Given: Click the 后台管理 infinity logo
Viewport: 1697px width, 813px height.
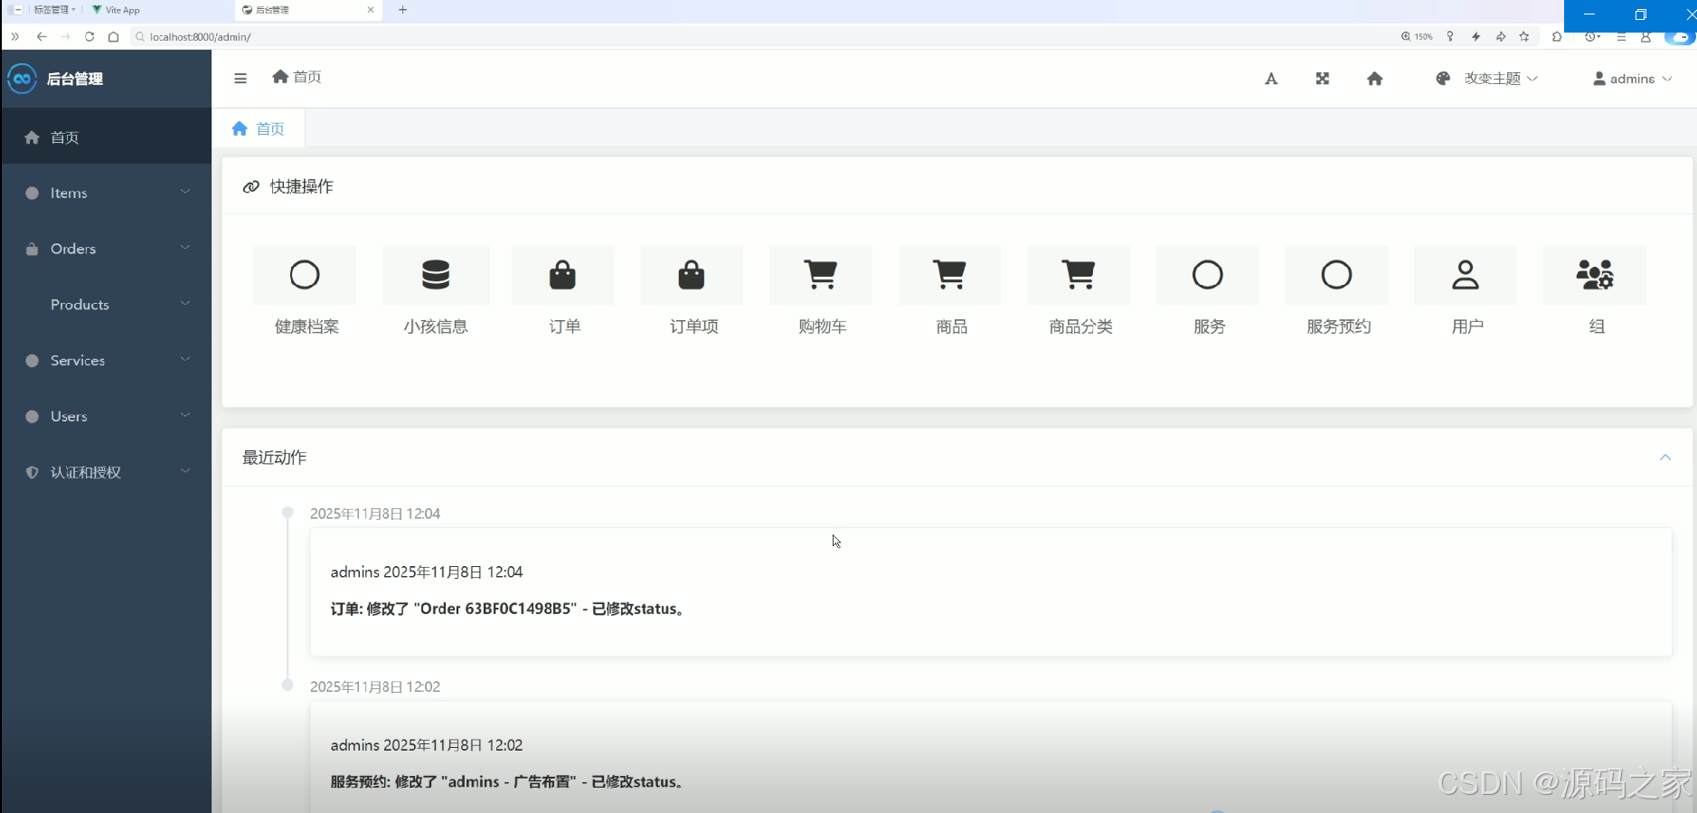Looking at the screenshot, I should pyautogui.click(x=22, y=79).
